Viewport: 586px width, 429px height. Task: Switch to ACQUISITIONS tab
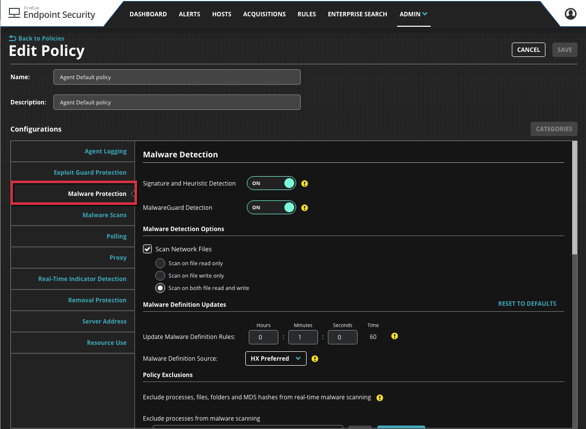point(264,14)
